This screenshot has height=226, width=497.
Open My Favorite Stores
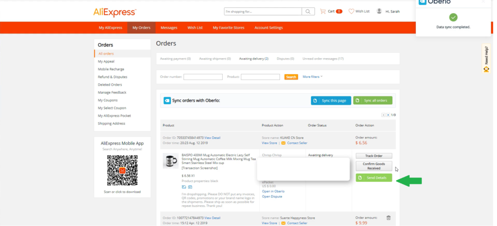tap(229, 28)
